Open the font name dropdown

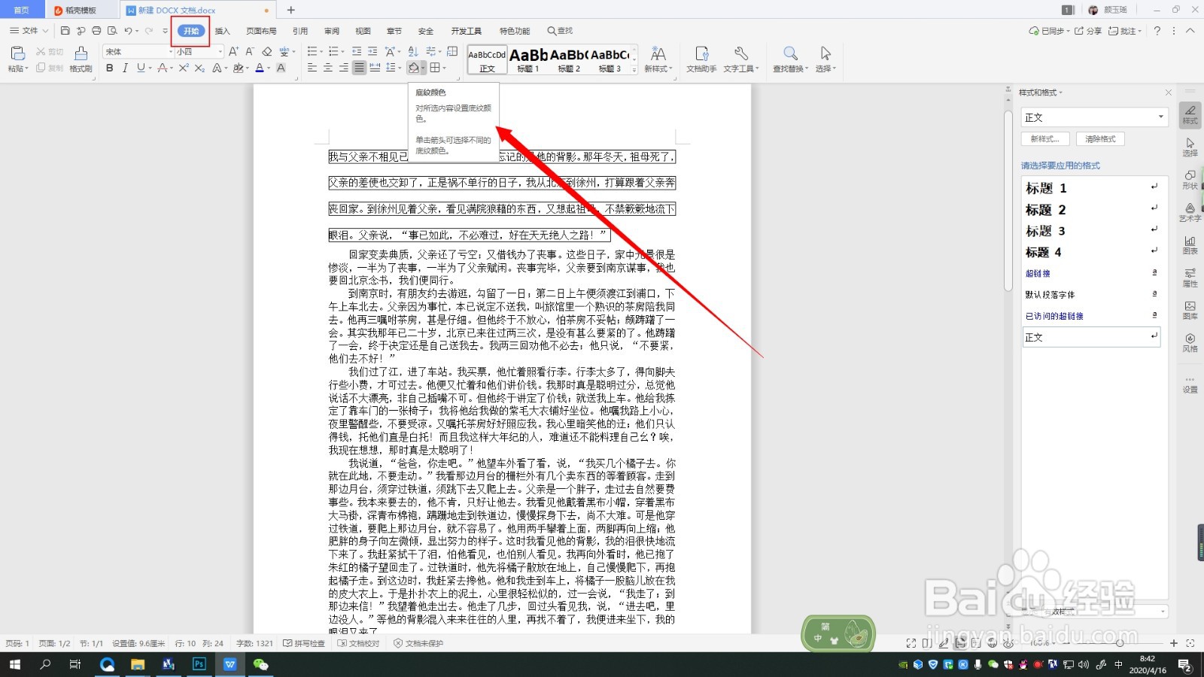point(171,51)
